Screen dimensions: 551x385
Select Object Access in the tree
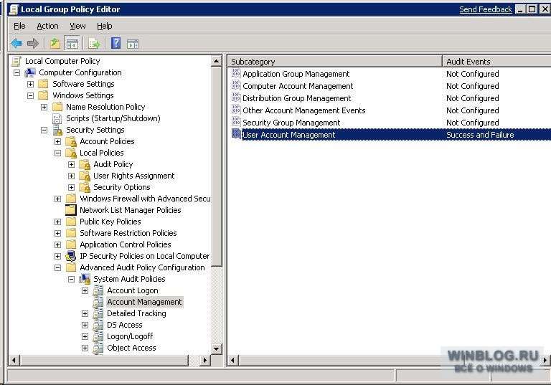click(x=131, y=348)
